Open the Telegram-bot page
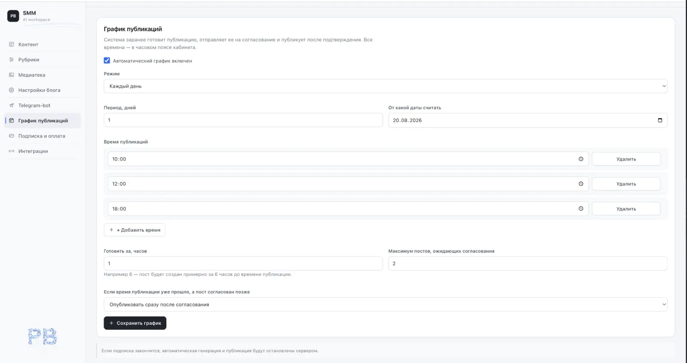This screenshot has height=363, width=687. [43, 105]
